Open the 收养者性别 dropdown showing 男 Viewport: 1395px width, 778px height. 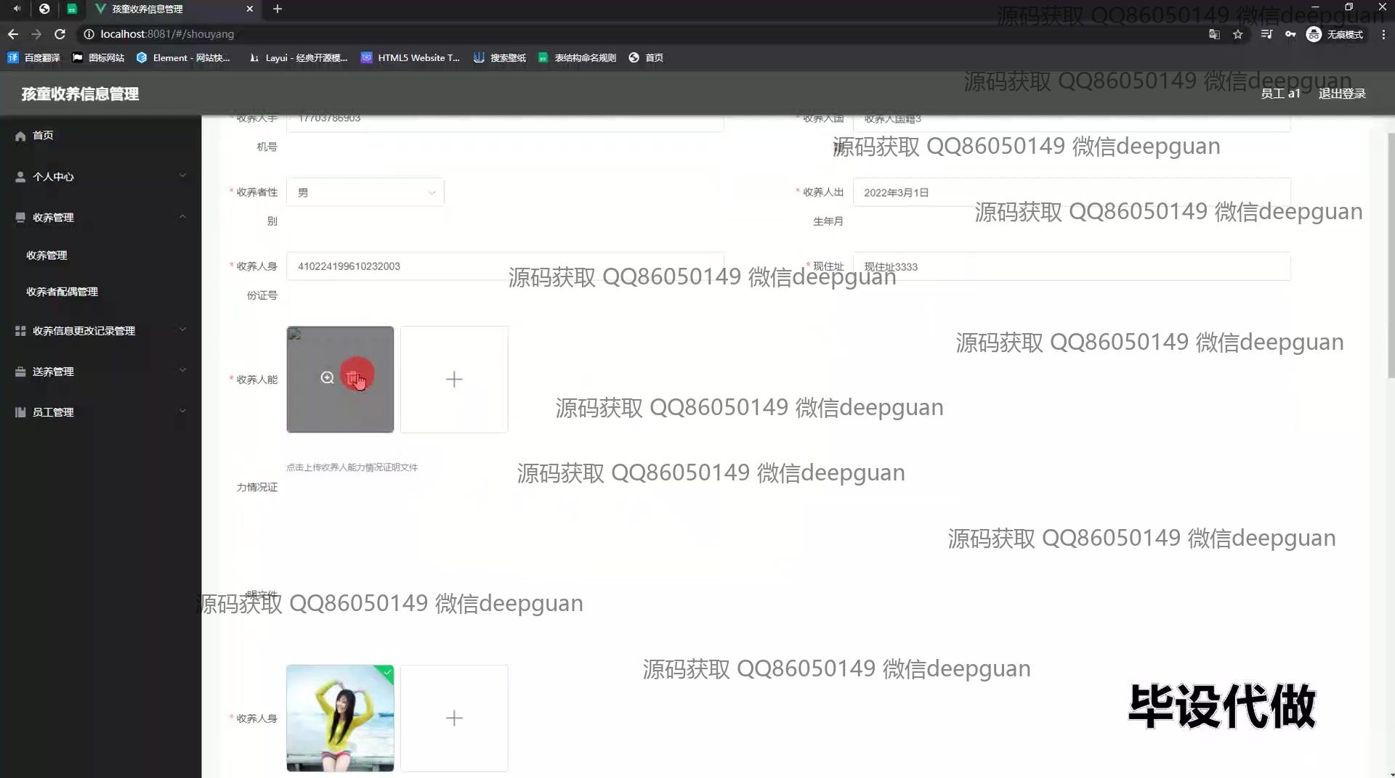tap(365, 192)
